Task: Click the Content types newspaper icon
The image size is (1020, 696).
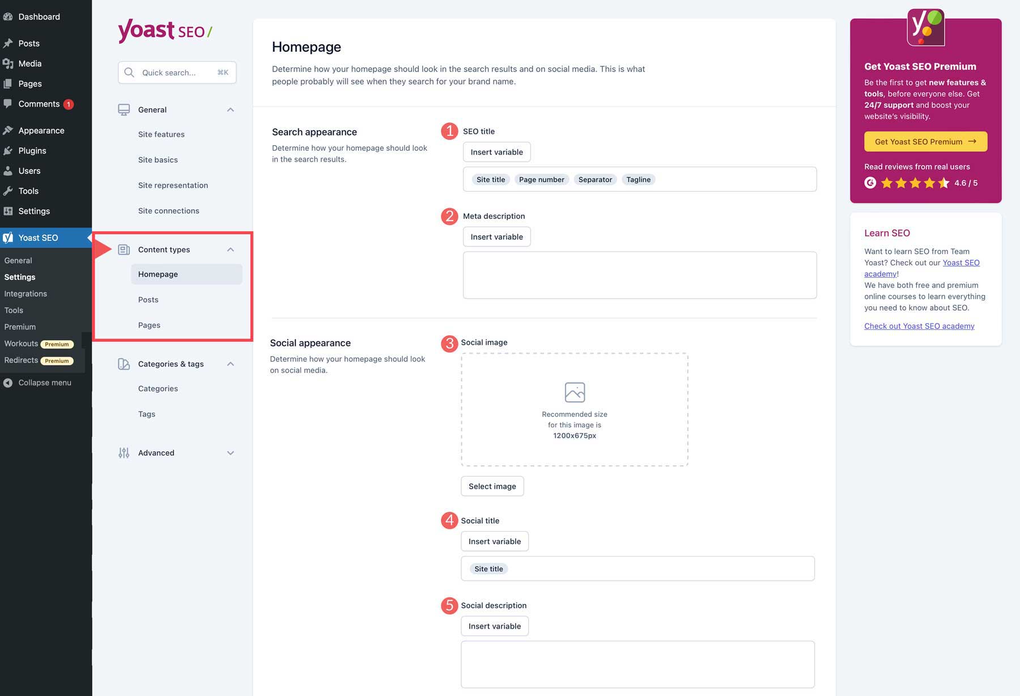Action: (124, 249)
